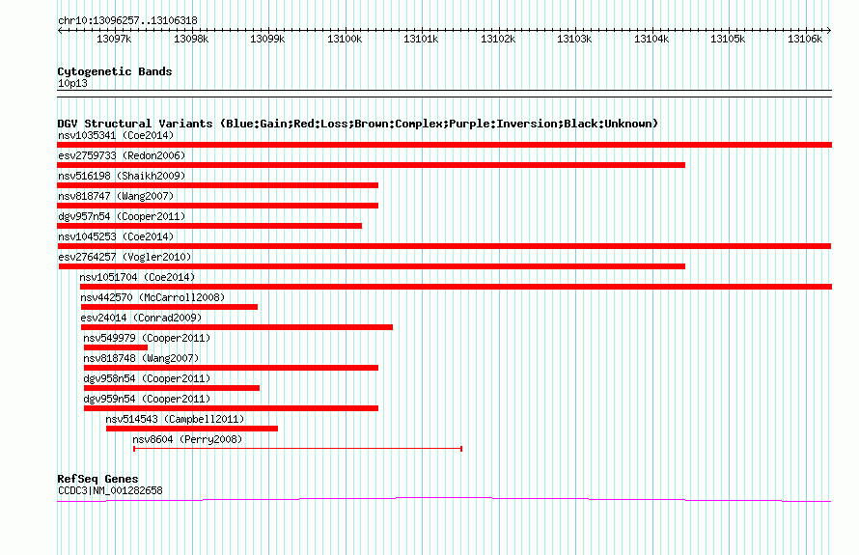The height and width of the screenshot is (555, 859).
Task: Open the nsv516198 (Shaikh2009) variant label
Action: [122, 176]
